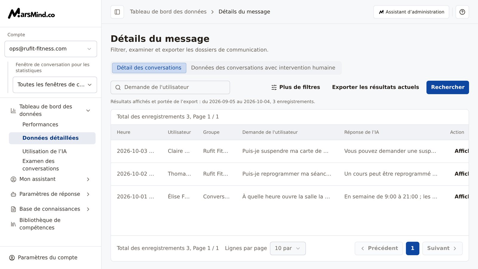View details for Claire row
This screenshot has width=478, height=269.
[x=462, y=151]
